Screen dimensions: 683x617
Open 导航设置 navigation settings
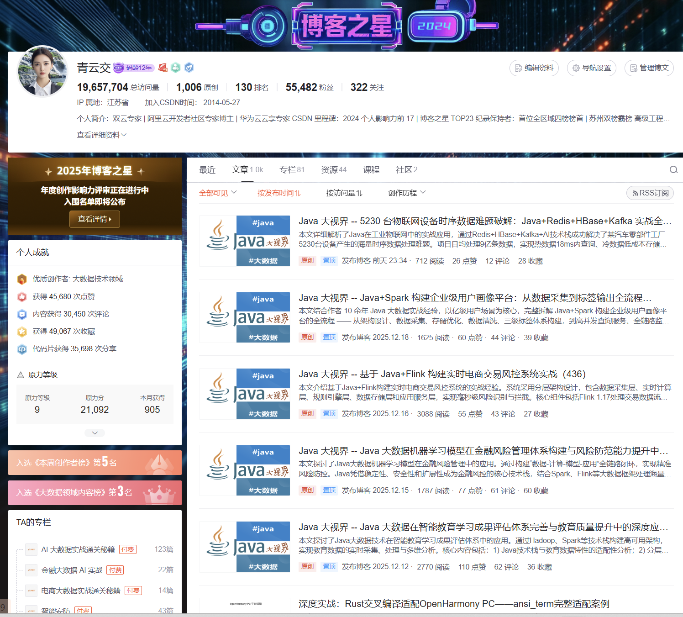click(592, 68)
